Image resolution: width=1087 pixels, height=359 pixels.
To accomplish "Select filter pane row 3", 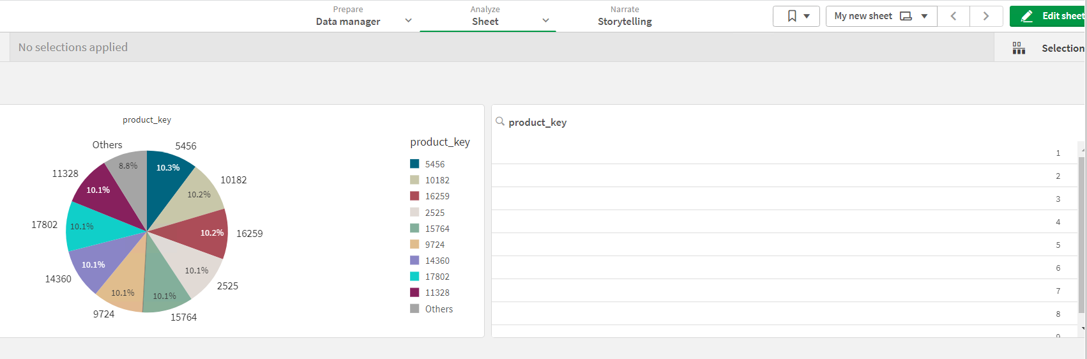I will coord(784,199).
